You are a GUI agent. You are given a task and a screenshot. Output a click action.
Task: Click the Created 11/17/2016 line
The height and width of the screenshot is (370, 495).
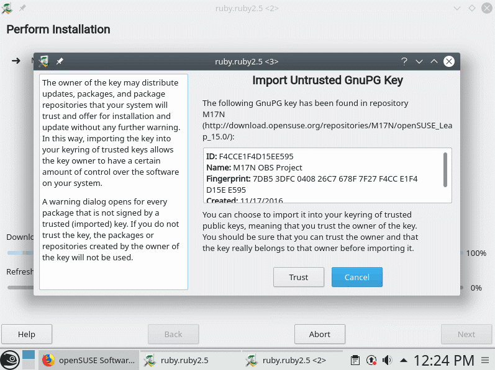[245, 200]
